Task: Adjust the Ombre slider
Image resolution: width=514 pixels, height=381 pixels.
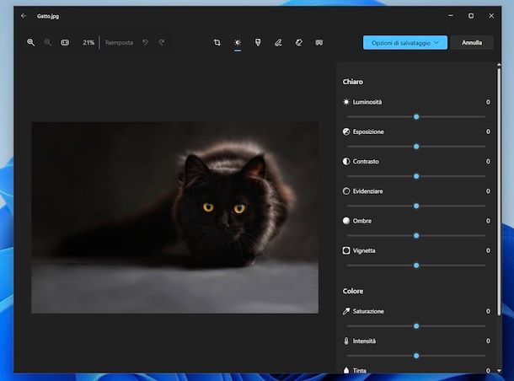Action: coord(416,236)
